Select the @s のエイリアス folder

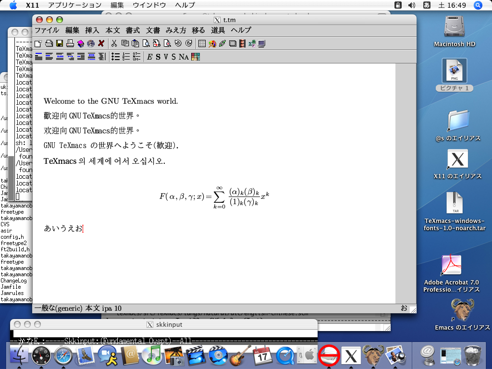tap(458, 125)
